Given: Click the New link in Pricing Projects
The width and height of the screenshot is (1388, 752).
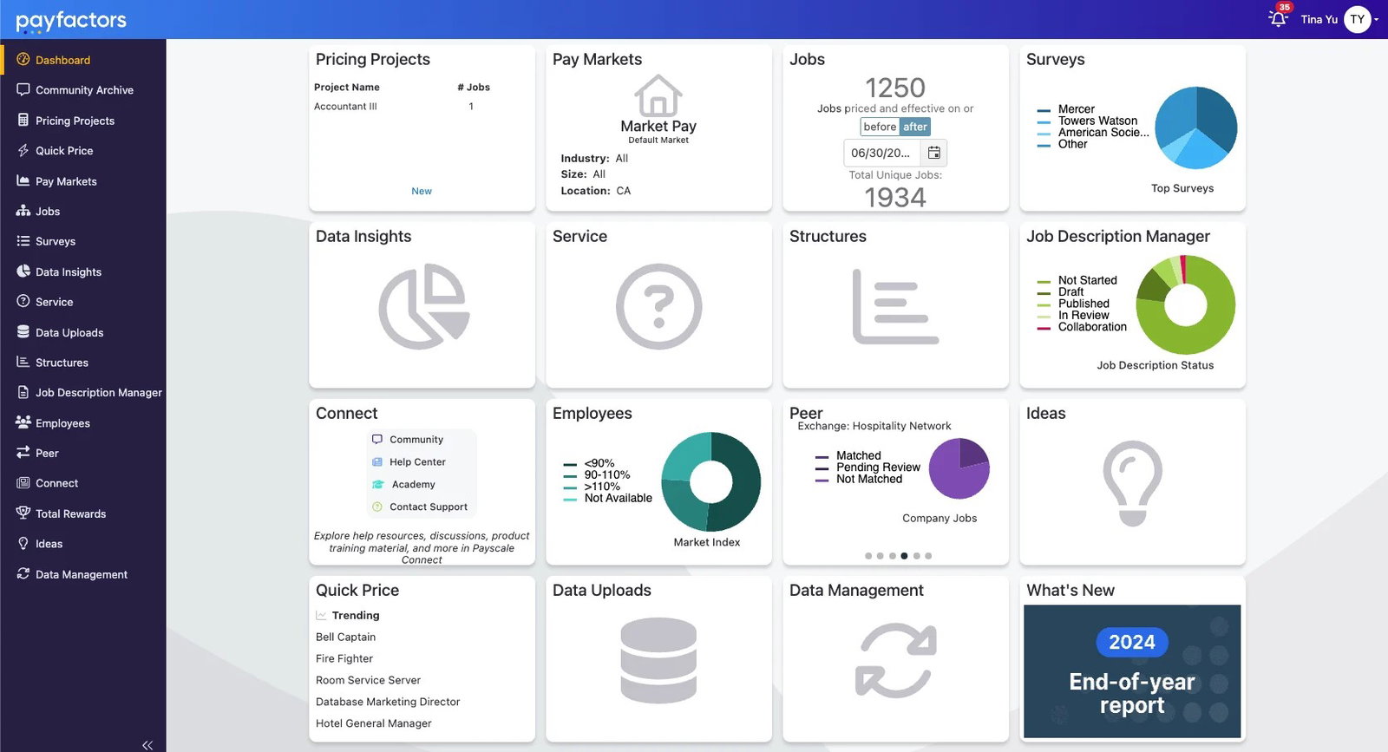Looking at the screenshot, I should [x=422, y=191].
